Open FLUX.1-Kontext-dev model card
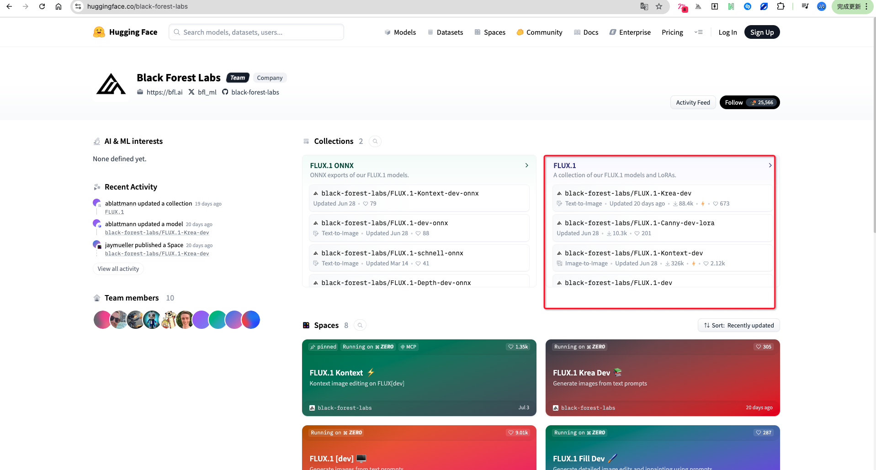The width and height of the screenshot is (876, 470). point(663,258)
